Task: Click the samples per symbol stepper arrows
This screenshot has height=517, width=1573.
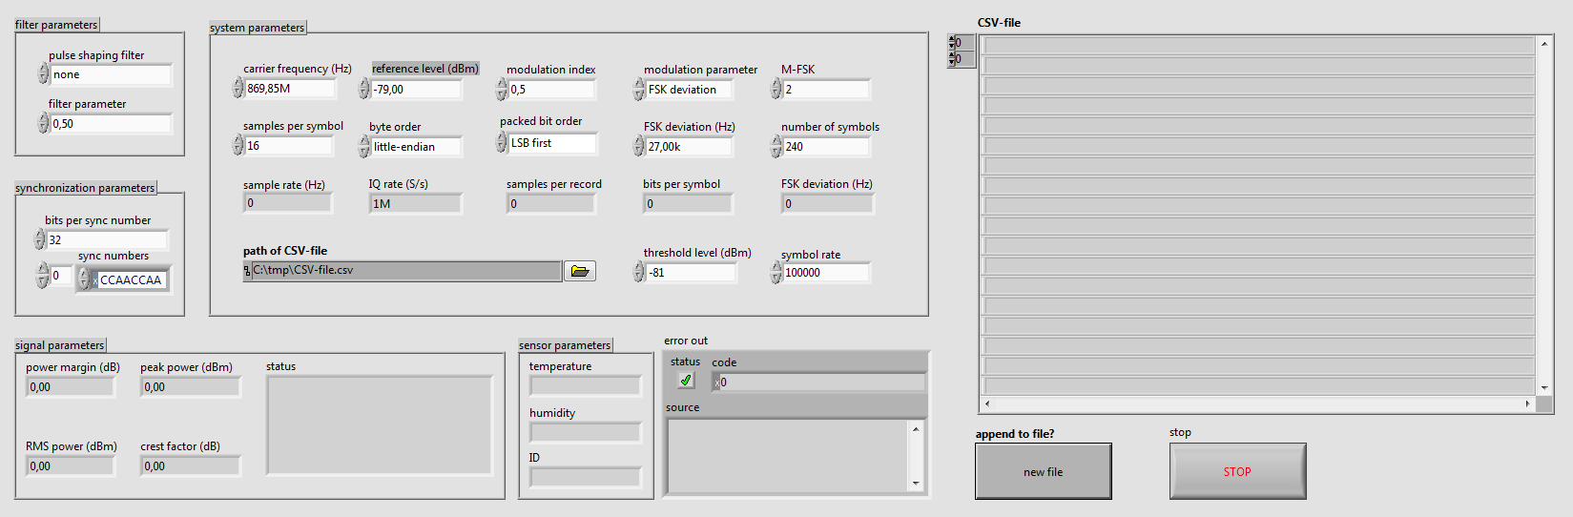Action: [238, 145]
